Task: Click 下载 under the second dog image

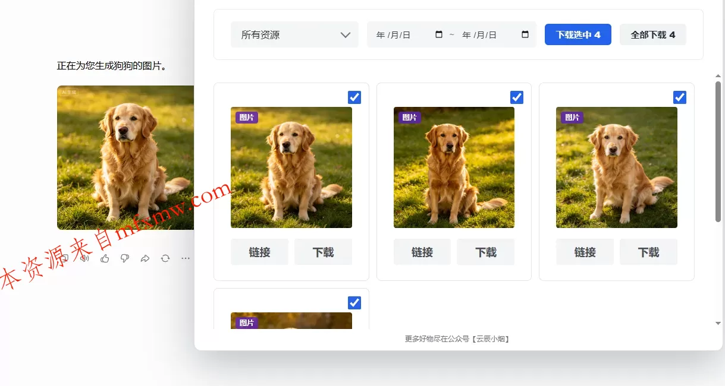Action: (486, 252)
